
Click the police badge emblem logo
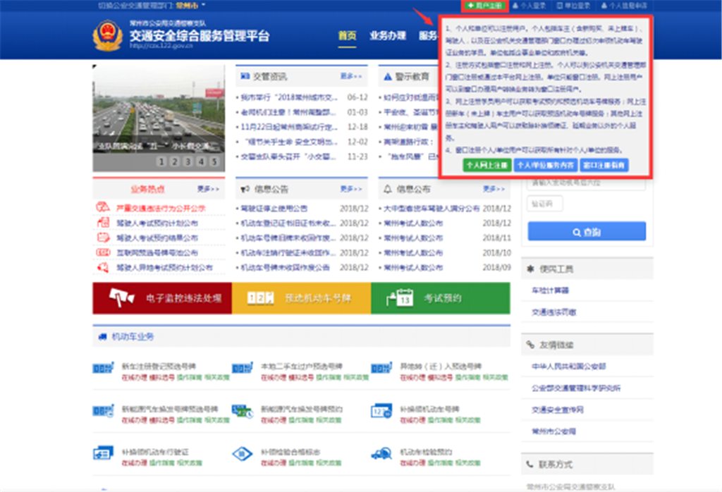click(108, 36)
